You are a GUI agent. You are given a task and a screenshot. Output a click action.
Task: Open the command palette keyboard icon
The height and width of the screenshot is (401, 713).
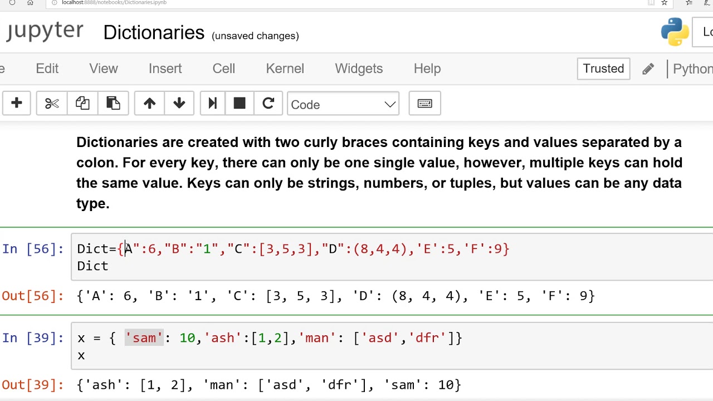(424, 104)
